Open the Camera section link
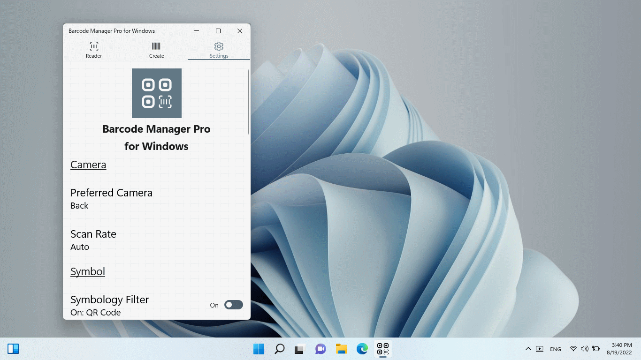The width and height of the screenshot is (641, 360). pos(88,165)
